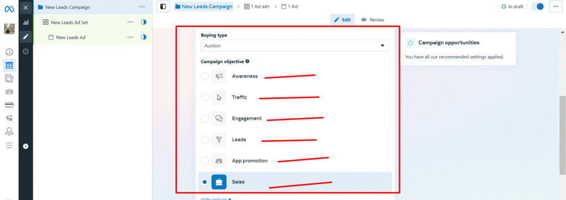Select the Engagement radio button
Viewport: 566px width, 200px height.
(x=205, y=118)
